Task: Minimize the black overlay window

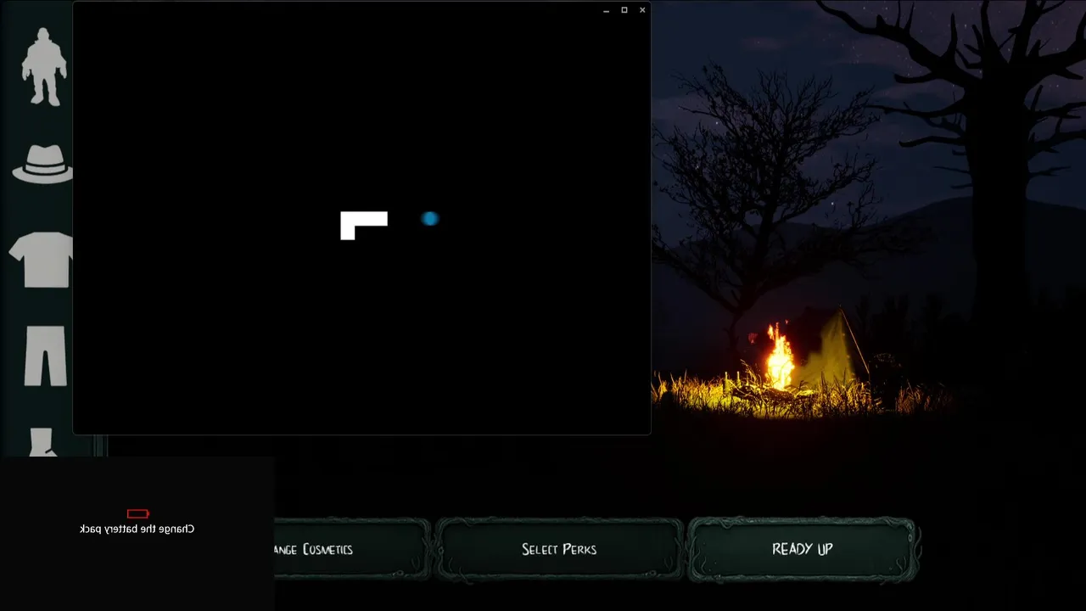Action: click(x=606, y=10)
